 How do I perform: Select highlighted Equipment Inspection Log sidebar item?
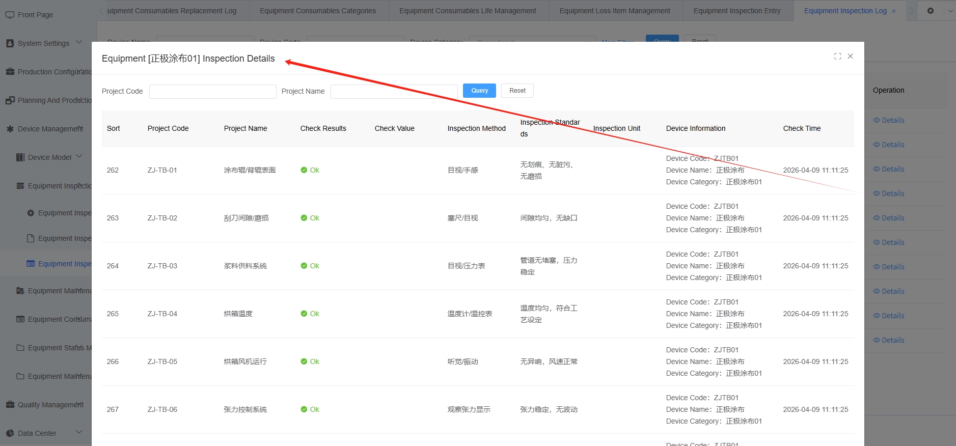[x=65, y=264]
